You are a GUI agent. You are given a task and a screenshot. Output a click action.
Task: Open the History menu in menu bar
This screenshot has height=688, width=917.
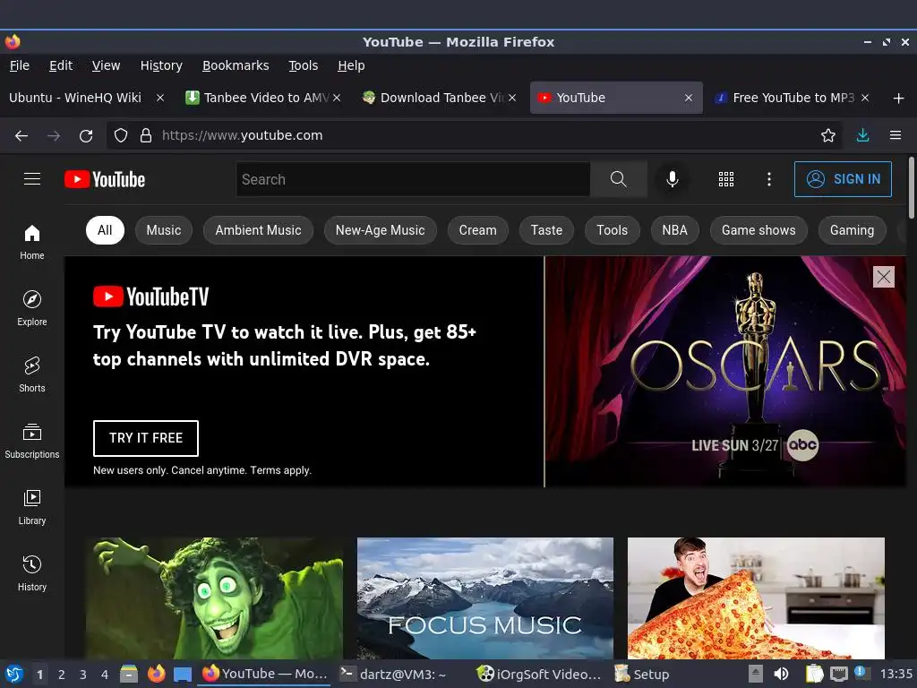coord(161,65)
